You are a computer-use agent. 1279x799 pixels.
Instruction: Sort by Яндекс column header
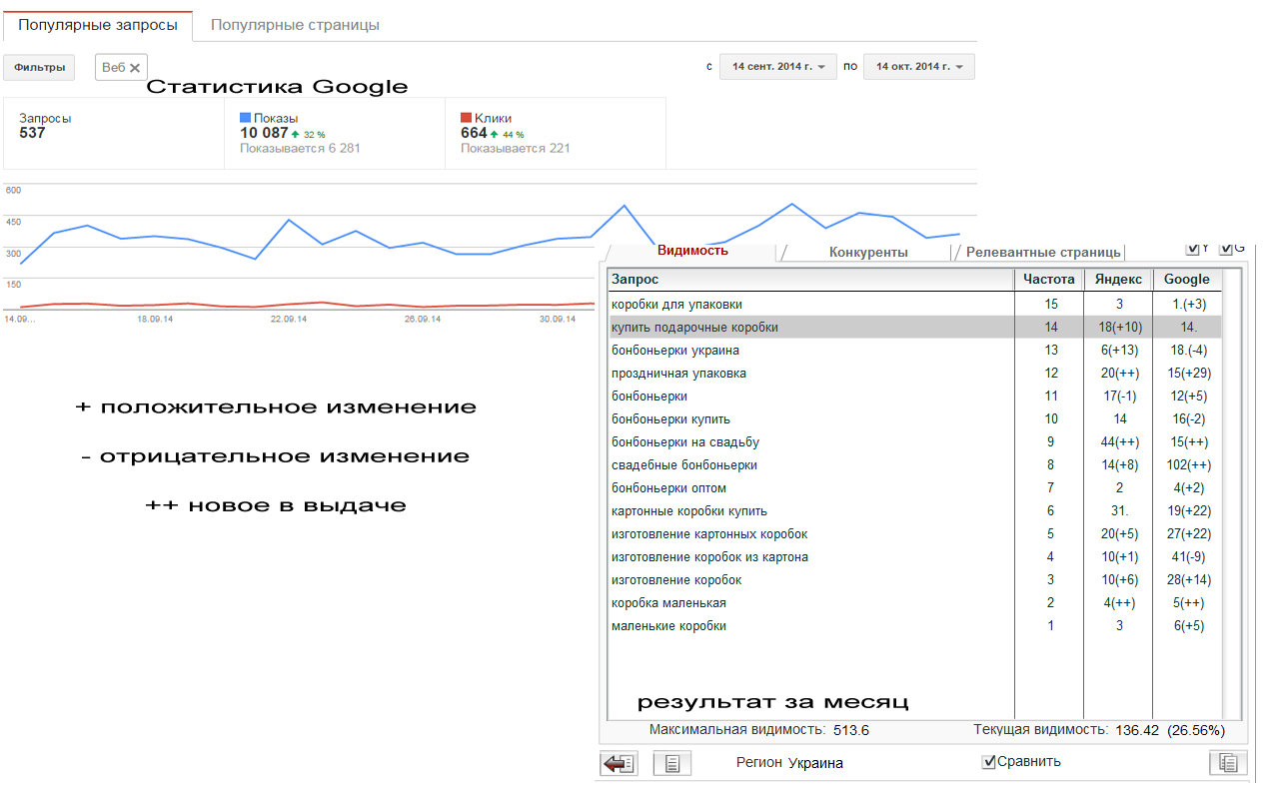[1118, 280]
